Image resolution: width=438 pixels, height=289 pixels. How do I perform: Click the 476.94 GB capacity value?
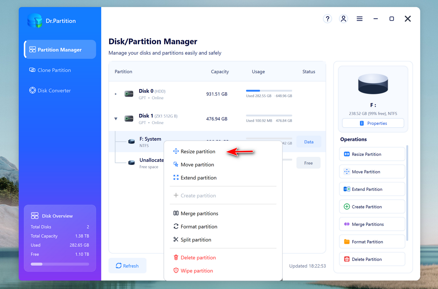[x=217, y=119]
